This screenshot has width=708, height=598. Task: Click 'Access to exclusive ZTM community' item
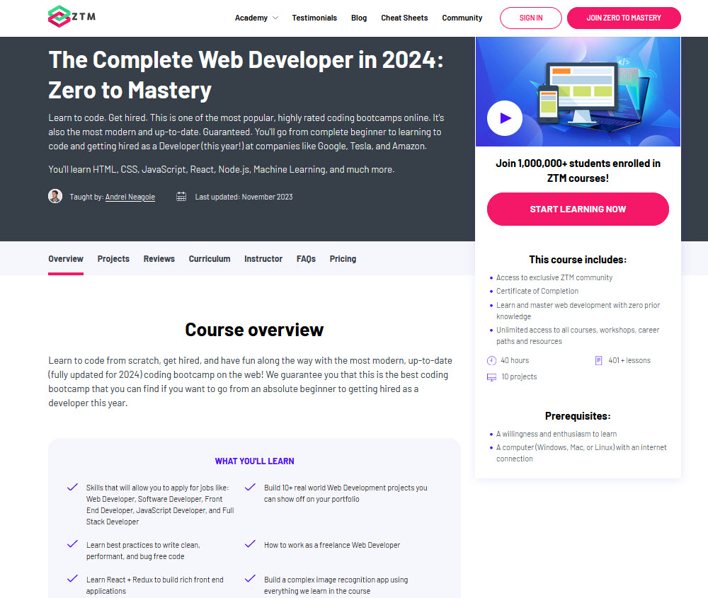pyautogui.click(x=554, y=277)
